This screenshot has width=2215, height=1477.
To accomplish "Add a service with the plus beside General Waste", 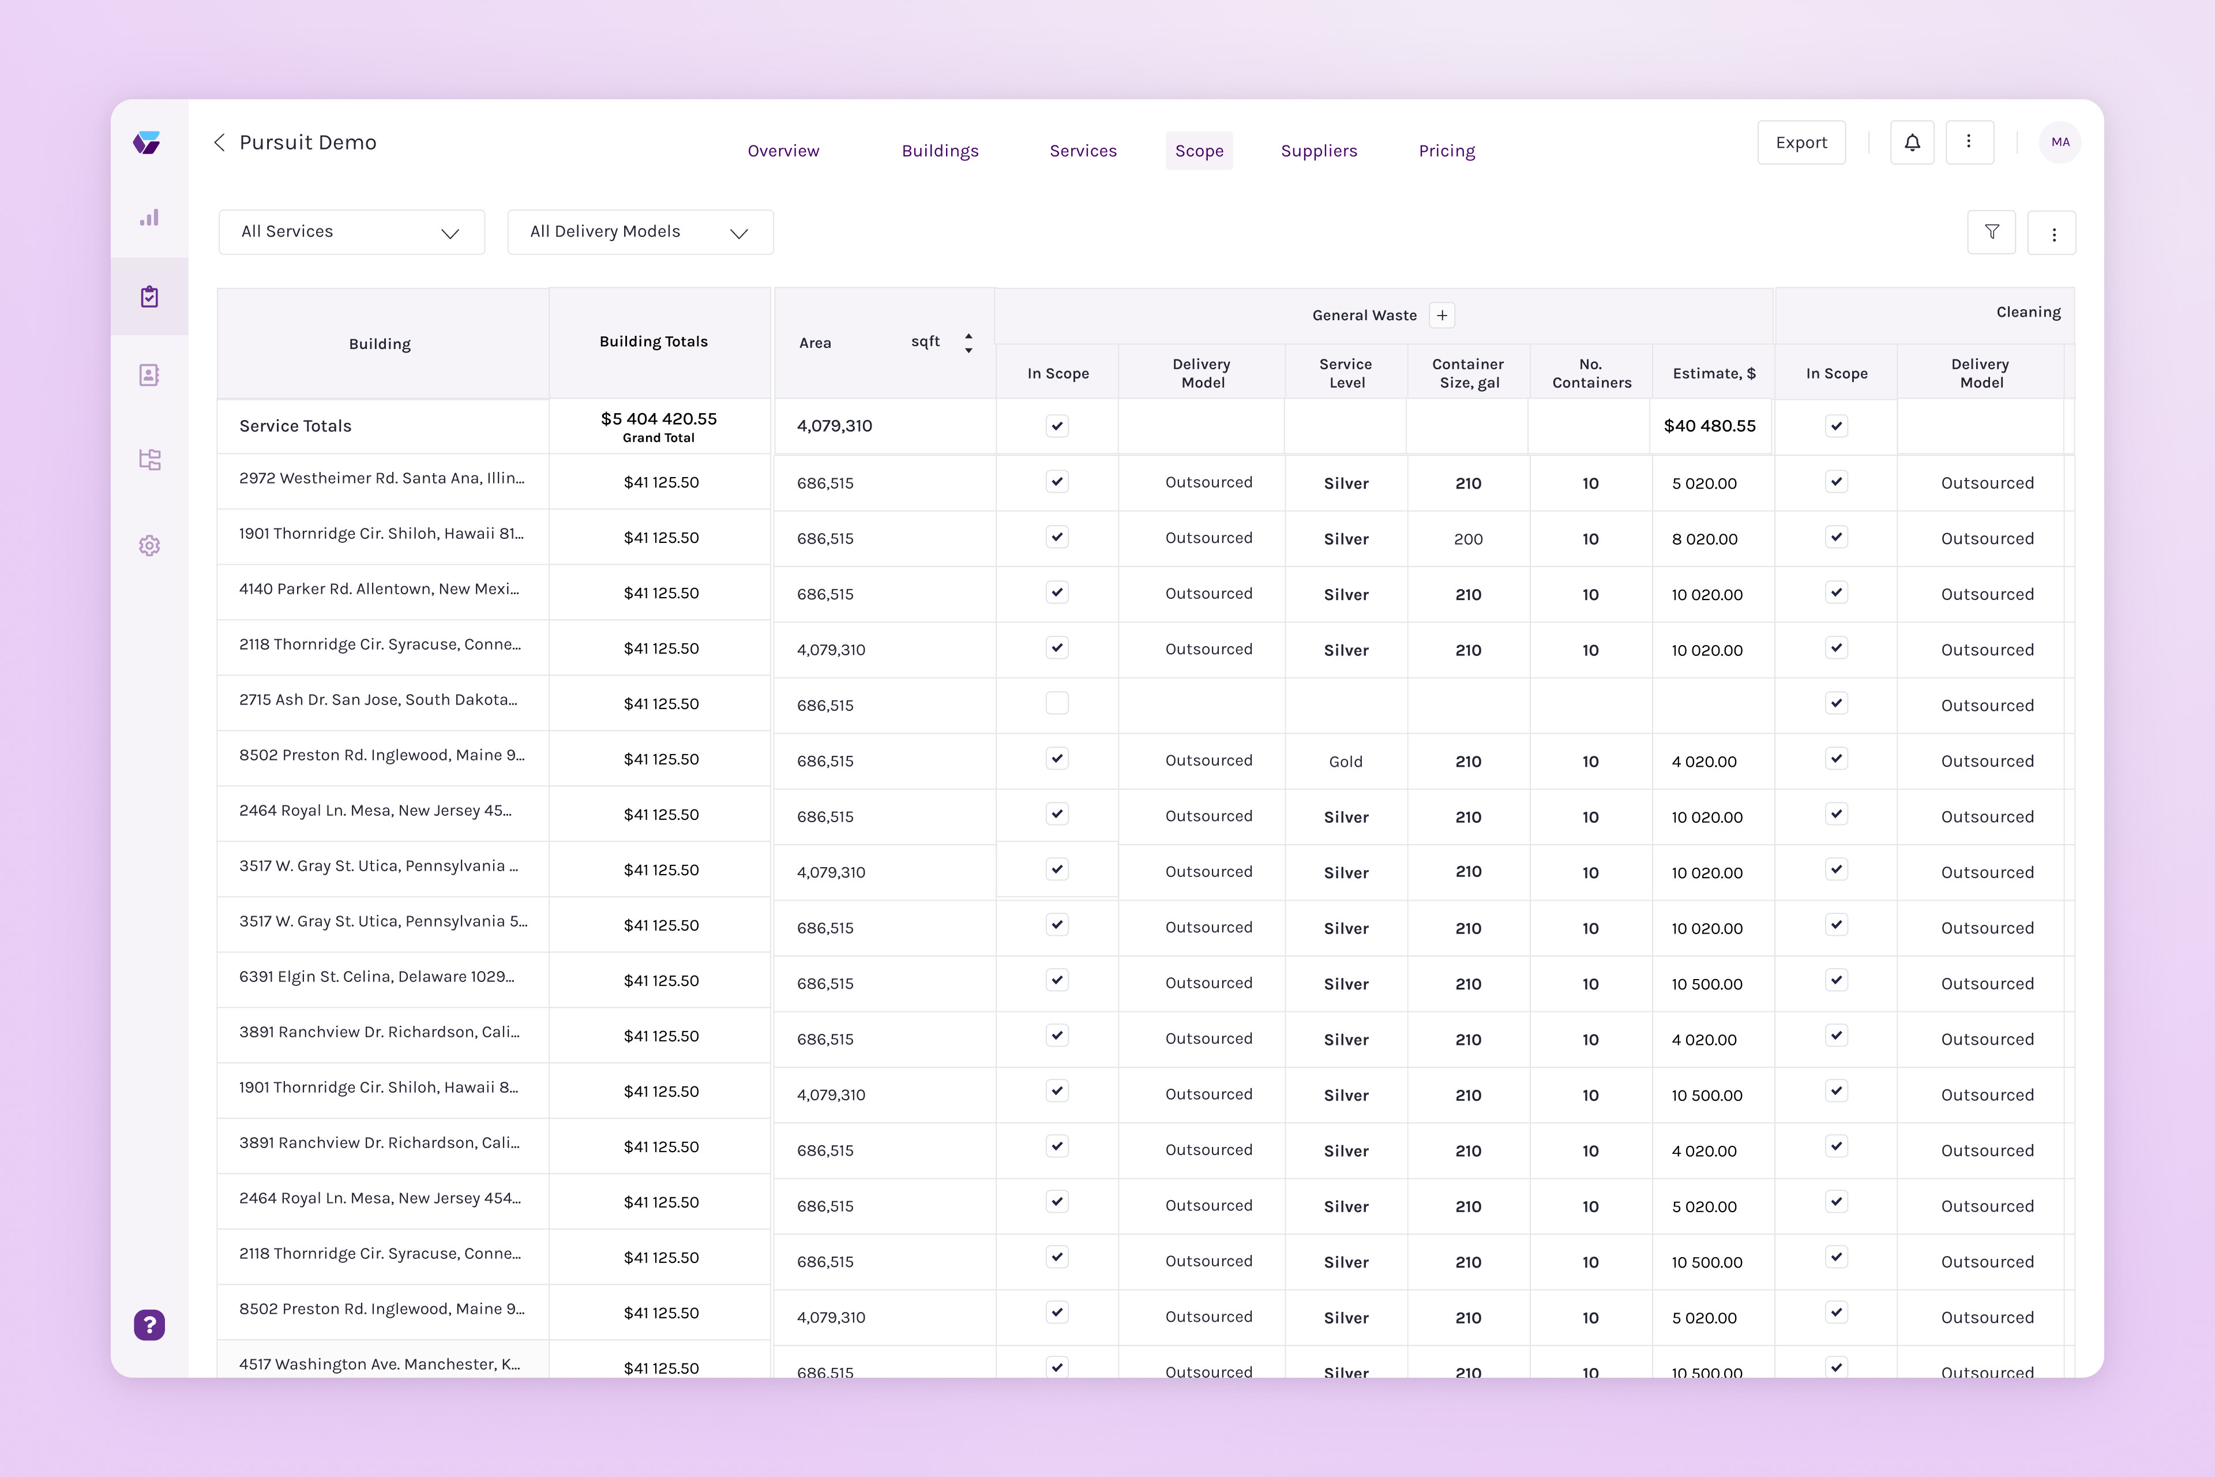I will click(1442, 314).
